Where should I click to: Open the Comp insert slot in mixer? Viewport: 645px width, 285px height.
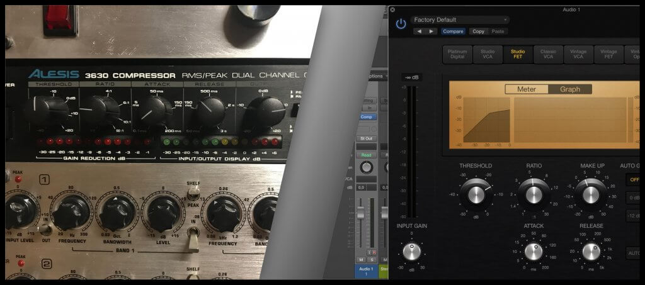(367, 116)
